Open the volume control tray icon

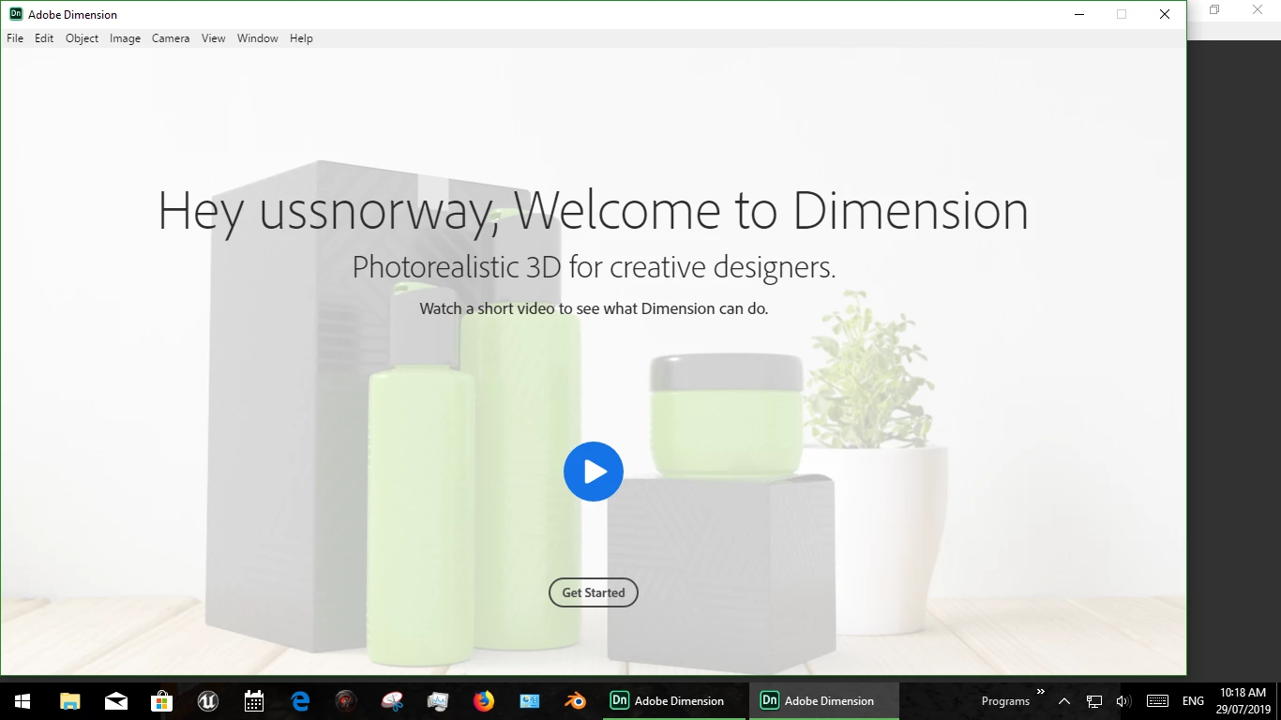coord(1123,701)
